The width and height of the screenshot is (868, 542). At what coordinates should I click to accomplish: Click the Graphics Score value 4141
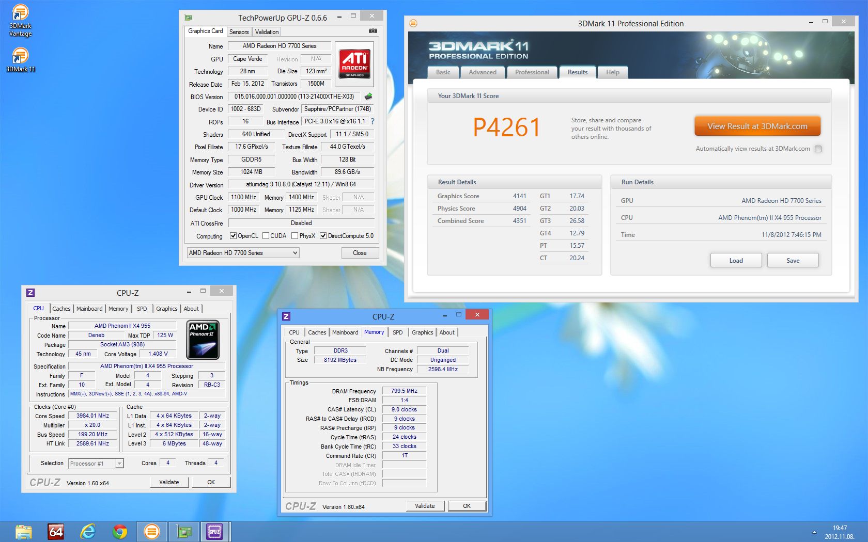519,196
